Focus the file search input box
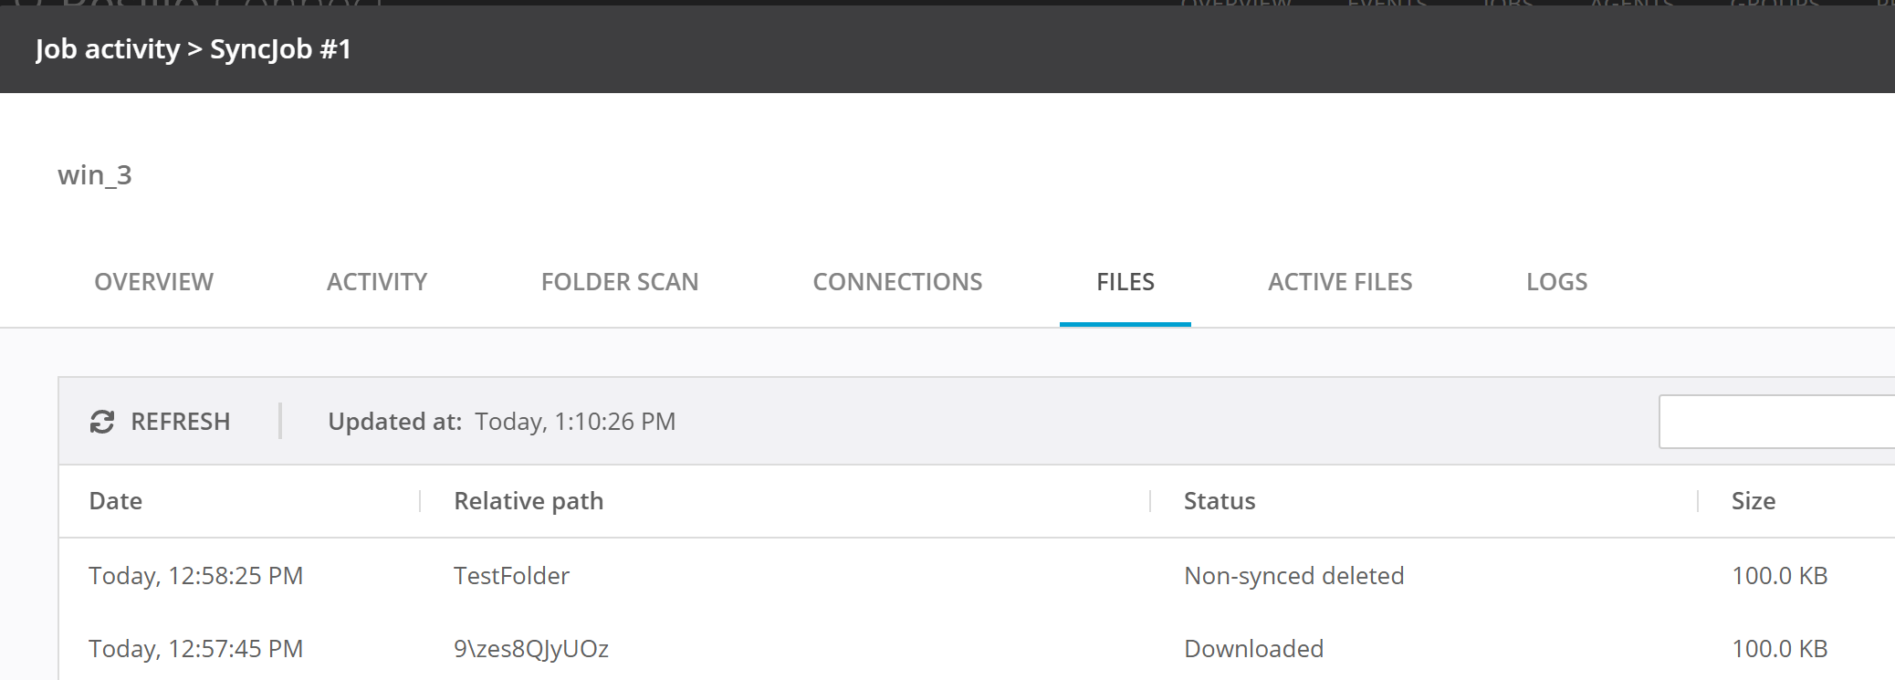The height and width of the screenshot is (680, 1895). [x=1775, y=422]
